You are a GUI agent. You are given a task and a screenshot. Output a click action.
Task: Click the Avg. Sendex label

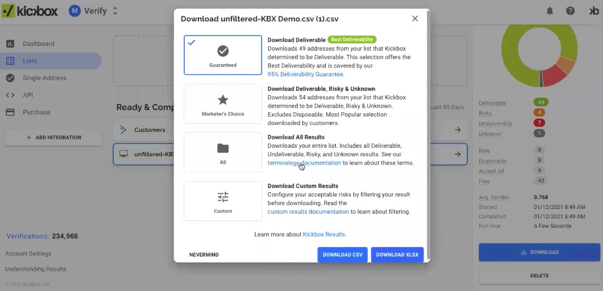494,197
